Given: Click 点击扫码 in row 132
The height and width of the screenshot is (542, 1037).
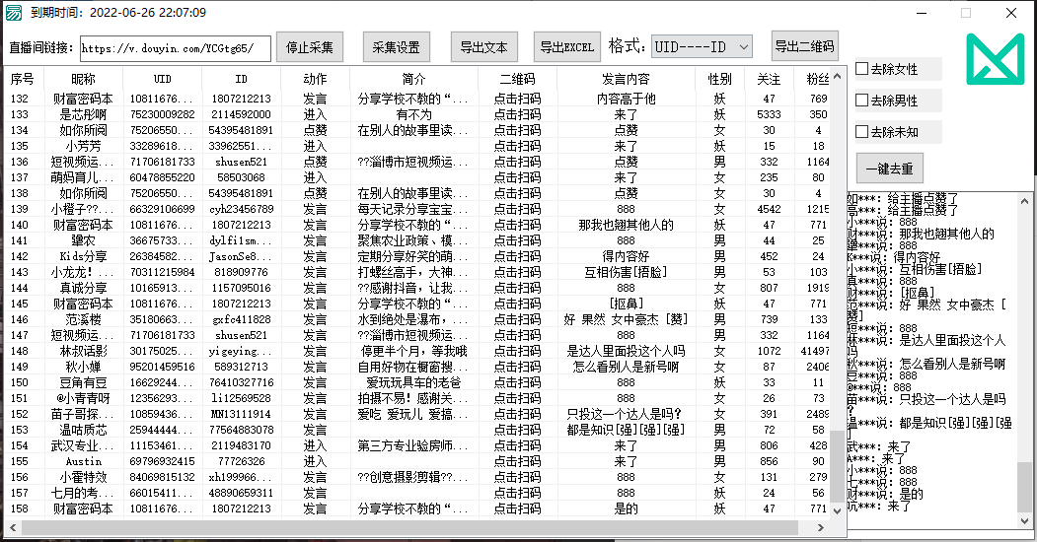Looking at the screenshot, I should coord(517,99).
